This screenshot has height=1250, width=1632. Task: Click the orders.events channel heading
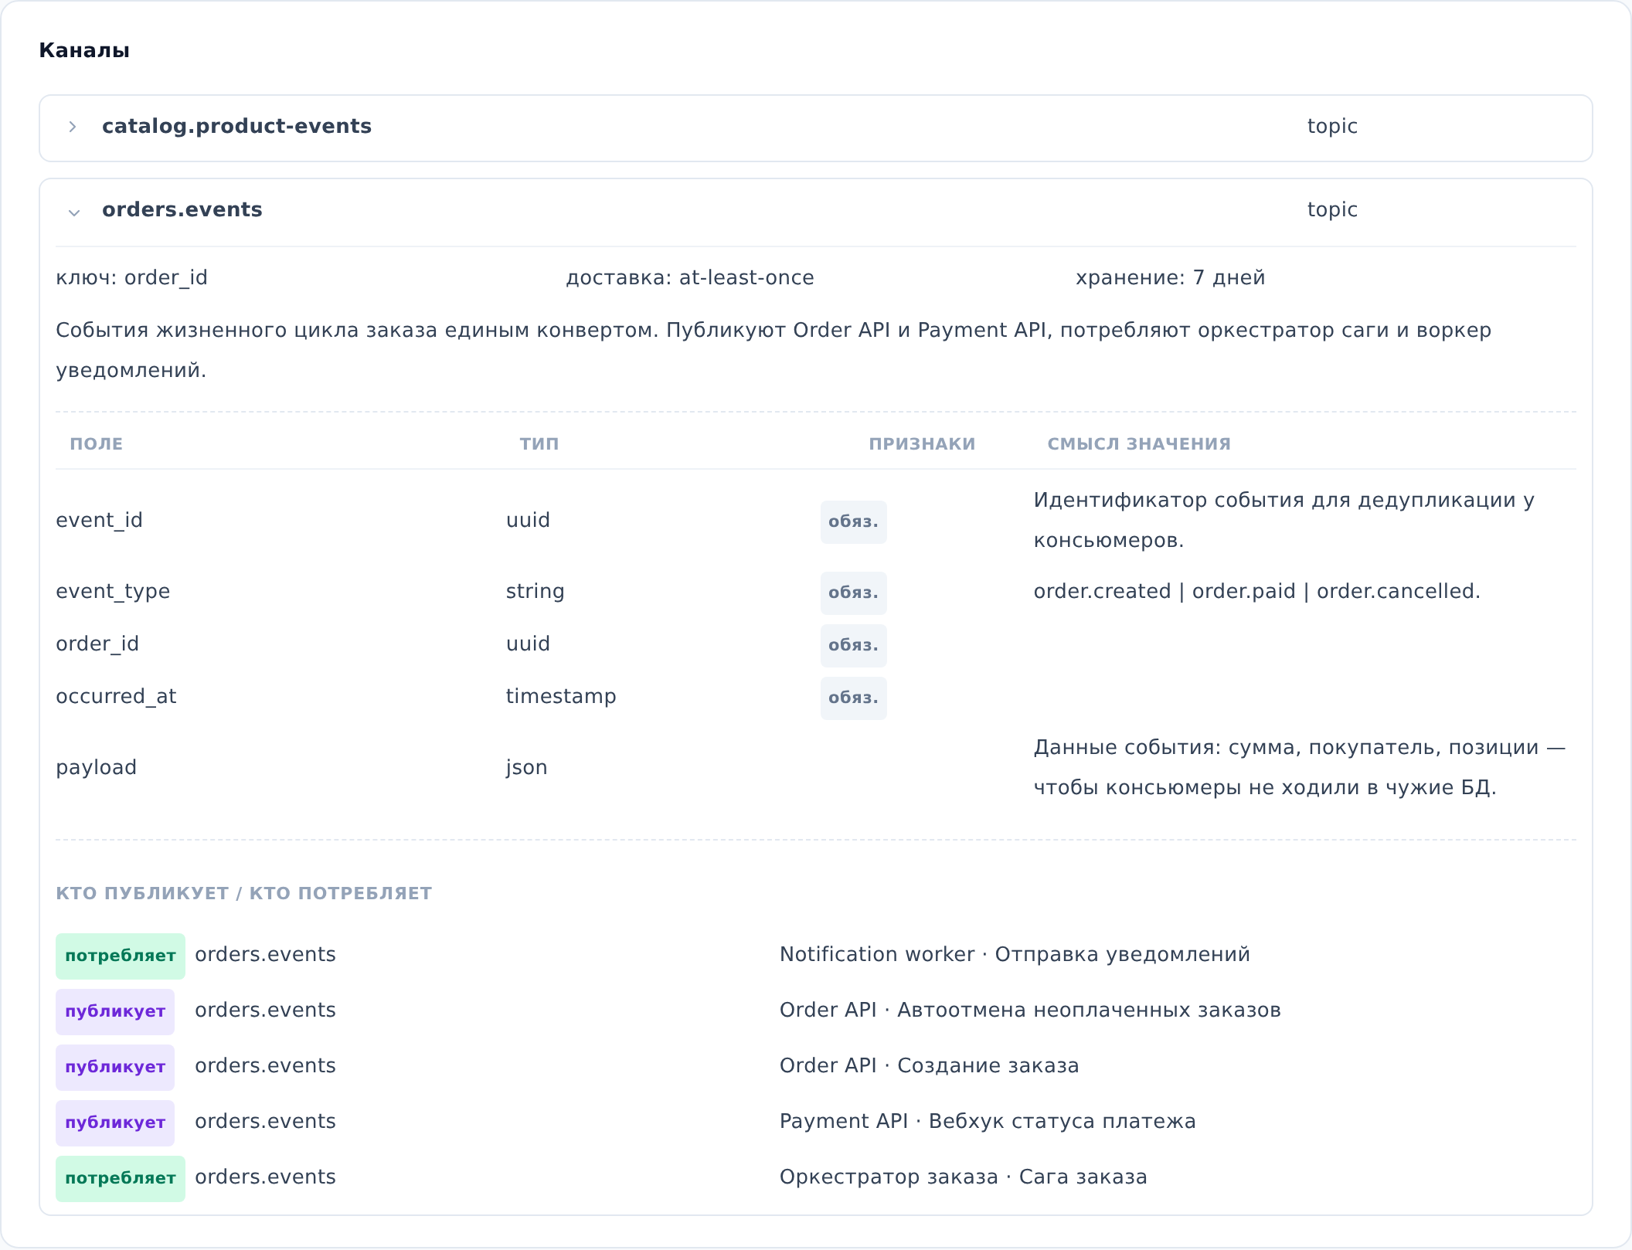[x=182, y=209]
